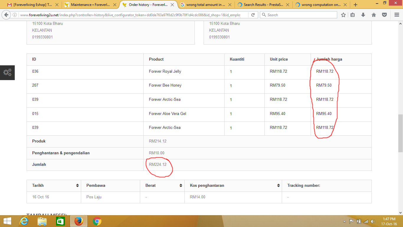Open network connections from the tray
This screenshot has width=403, height=227.
(x=366, y=221)
